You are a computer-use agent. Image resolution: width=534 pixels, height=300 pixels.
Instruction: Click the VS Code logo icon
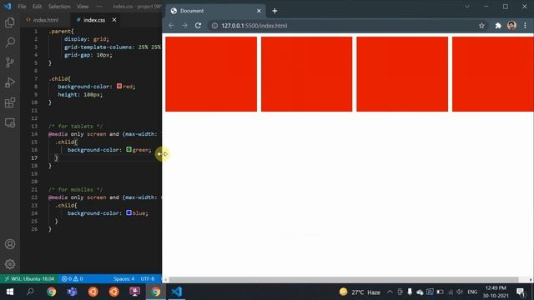click(x=8, y=6)
